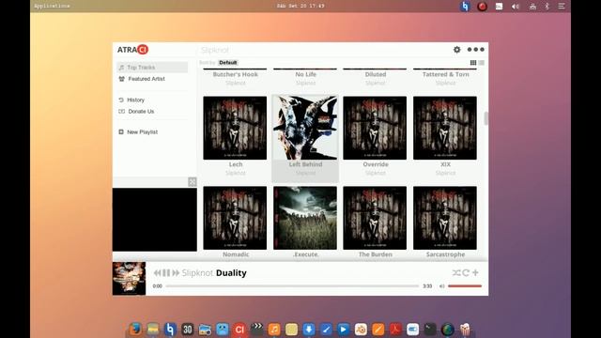Play the Sarcastrophe track thumbnail

445,218
